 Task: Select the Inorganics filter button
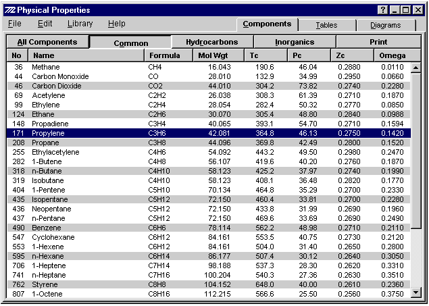(x=295, y=42)
